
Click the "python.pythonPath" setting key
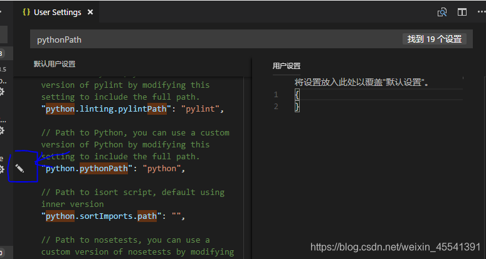click(87, 169)
